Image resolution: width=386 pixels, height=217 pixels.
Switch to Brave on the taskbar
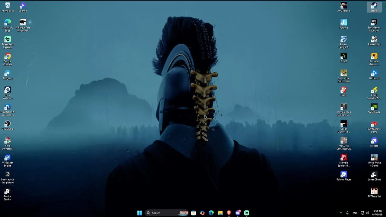(x=229, y=213)
